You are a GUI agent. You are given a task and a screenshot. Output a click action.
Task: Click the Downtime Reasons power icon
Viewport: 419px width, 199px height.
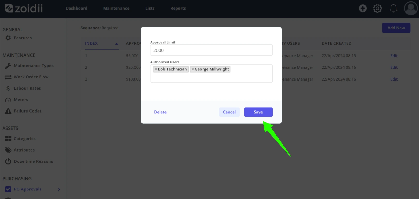pos(8,161)
